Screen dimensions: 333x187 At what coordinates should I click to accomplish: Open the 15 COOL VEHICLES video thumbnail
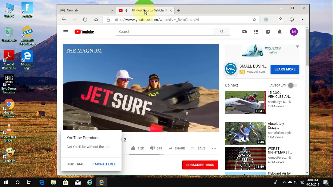(245, 102)
